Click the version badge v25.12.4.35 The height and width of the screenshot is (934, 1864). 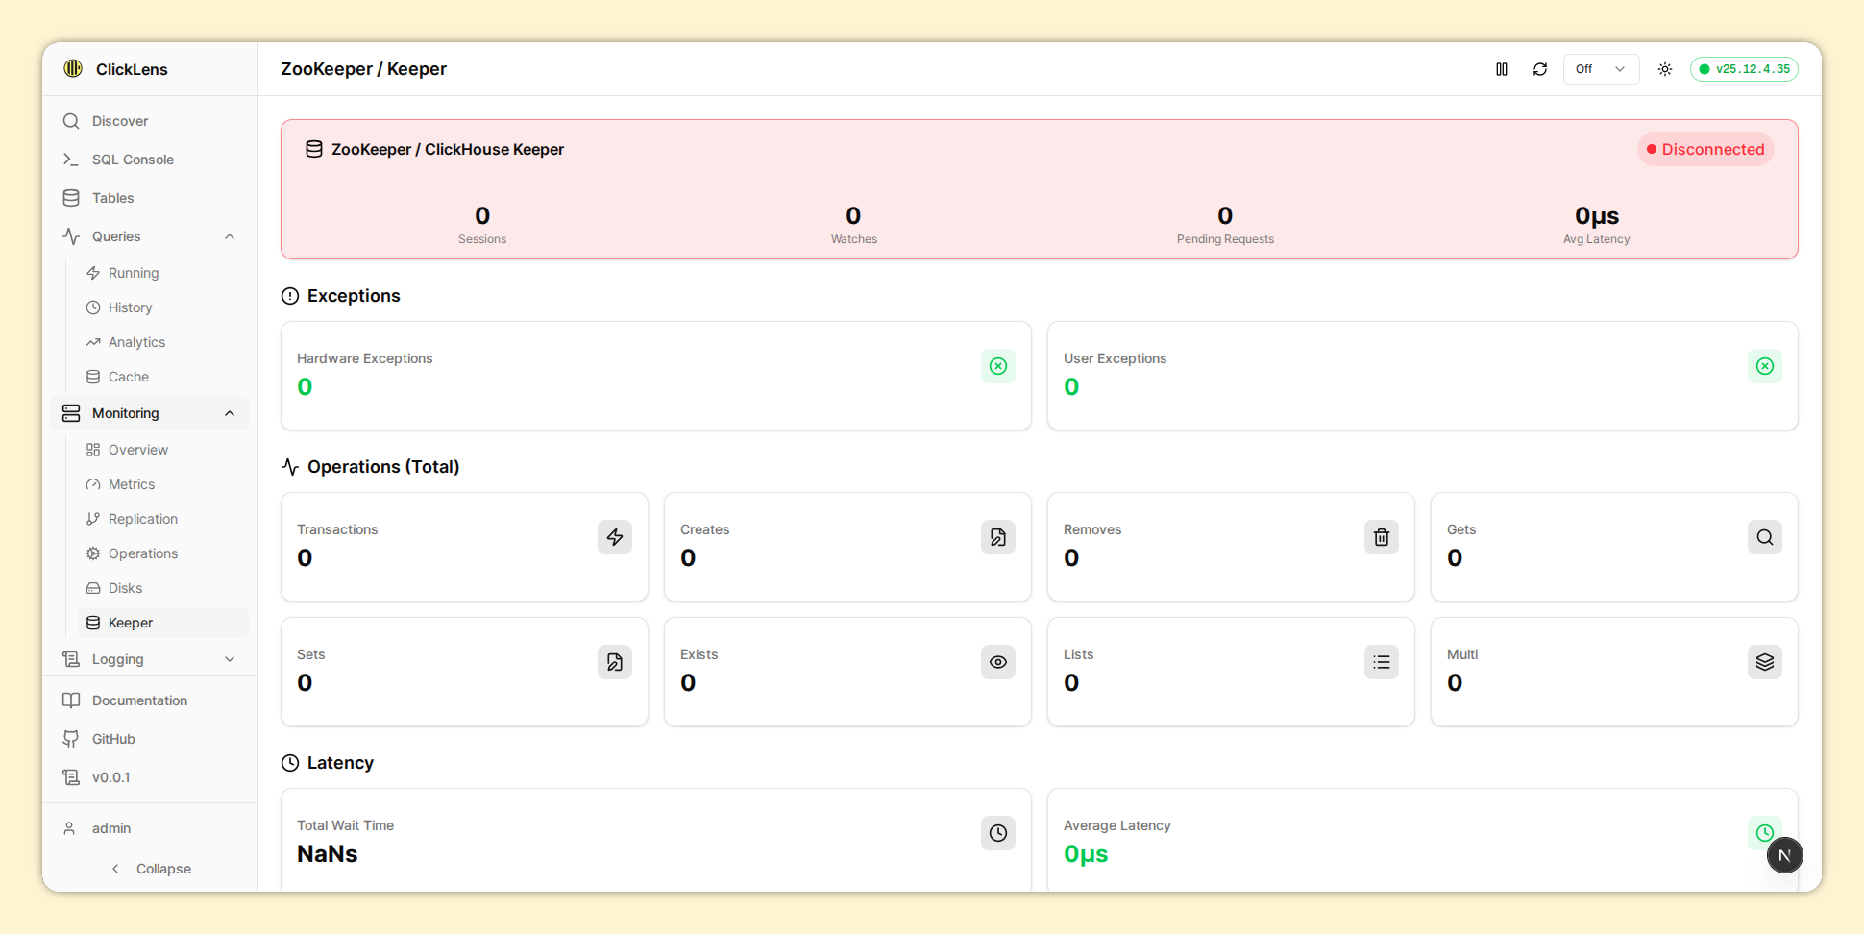(1743, 69)
